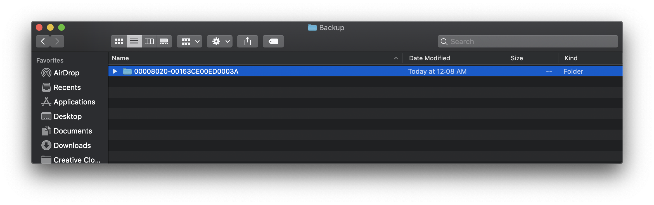Switch to gallery view
The image size is (654, 205).
coord(164,41)
